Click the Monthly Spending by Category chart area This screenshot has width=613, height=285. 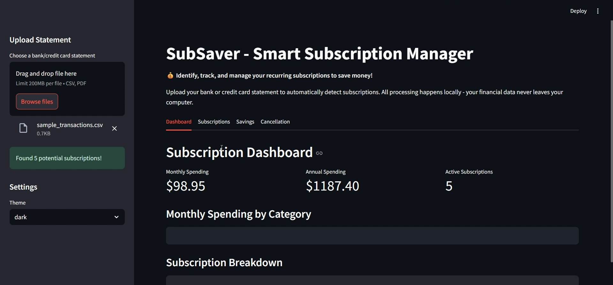tap(372, 236)
